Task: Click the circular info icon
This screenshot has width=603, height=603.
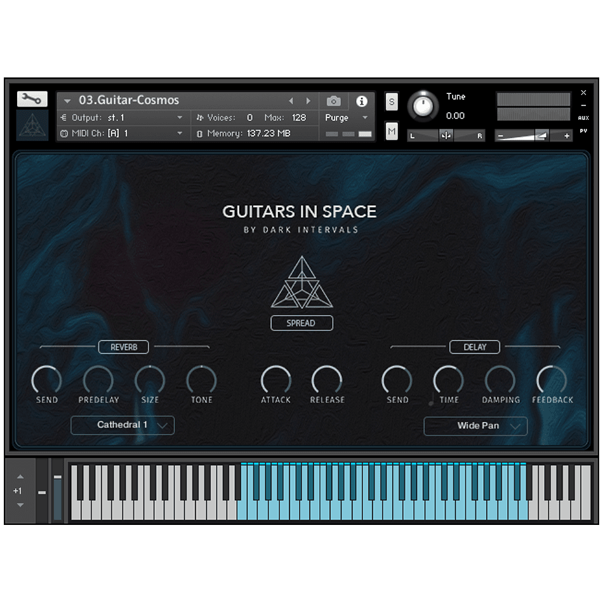Action: click(x=362, y=100)
